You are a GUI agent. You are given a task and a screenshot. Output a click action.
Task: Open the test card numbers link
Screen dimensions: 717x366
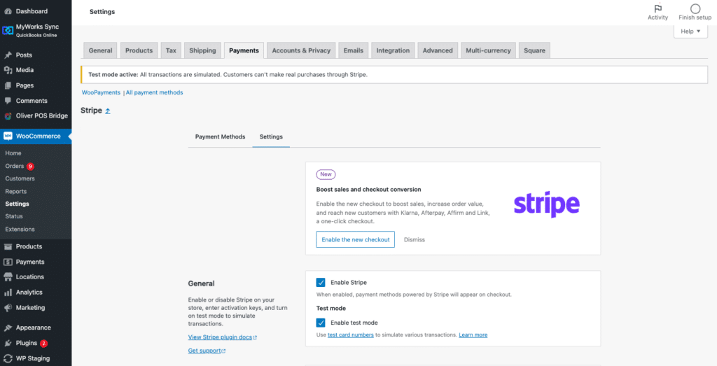(351, 335)
